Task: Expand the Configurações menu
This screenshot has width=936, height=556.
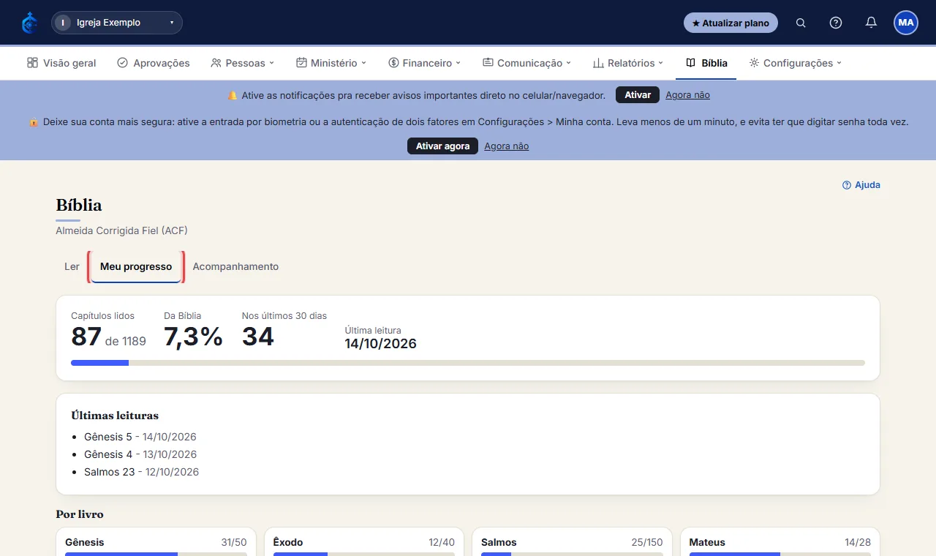Action: pyautogui.click(x=796, y=63)
